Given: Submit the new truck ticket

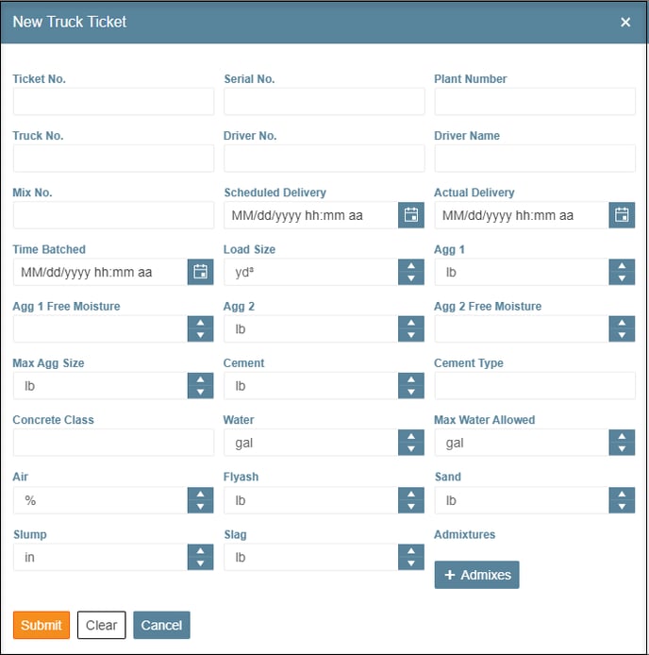Looking at the screenshot, I should coord(42,625).
